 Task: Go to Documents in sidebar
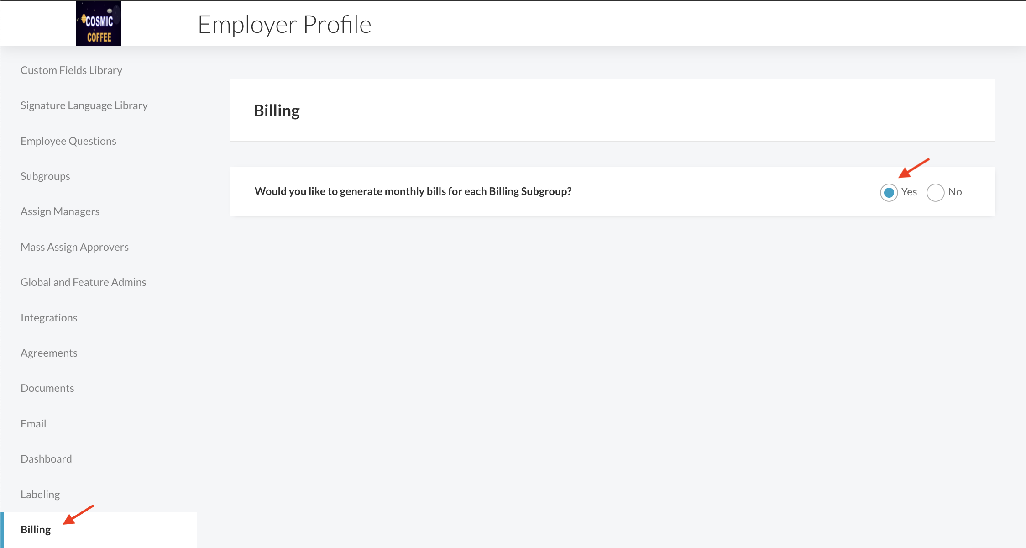click(47, 388)
